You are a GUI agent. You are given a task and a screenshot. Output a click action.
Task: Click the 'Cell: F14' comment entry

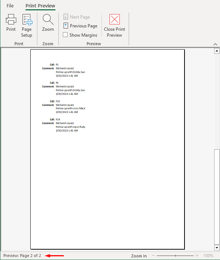click(x=55, y=119)
